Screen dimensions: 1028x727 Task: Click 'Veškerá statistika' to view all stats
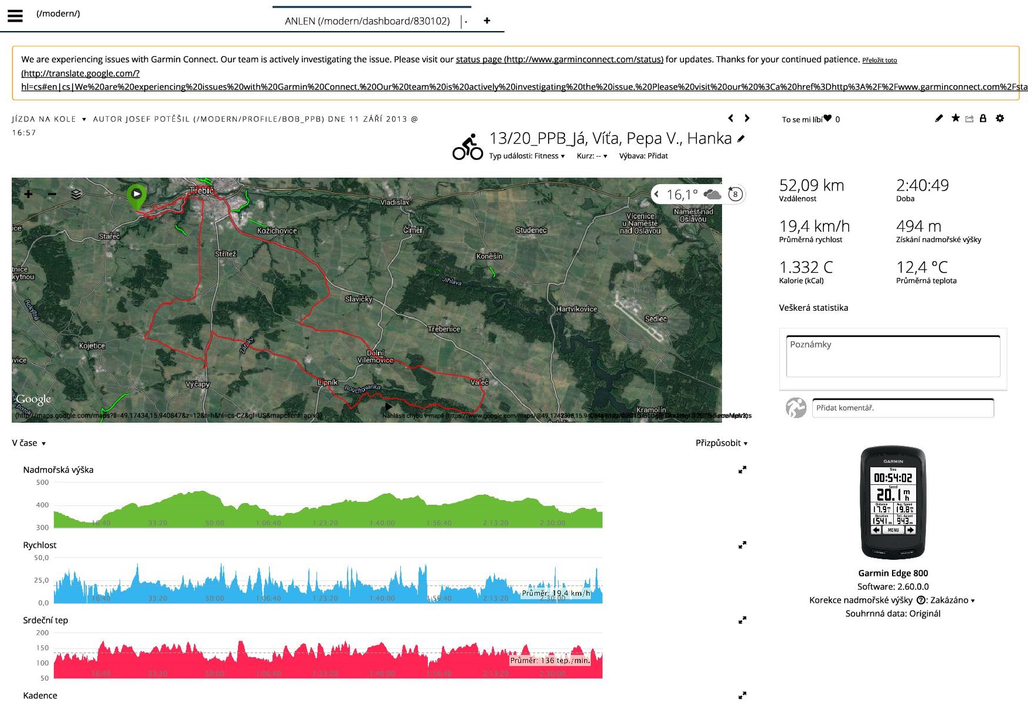[x=813, y=308]
